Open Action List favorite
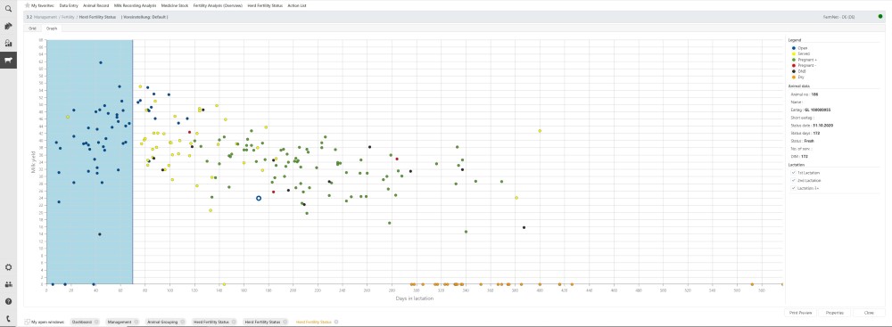Screen dimensions: 892x327 coord(297,5)
